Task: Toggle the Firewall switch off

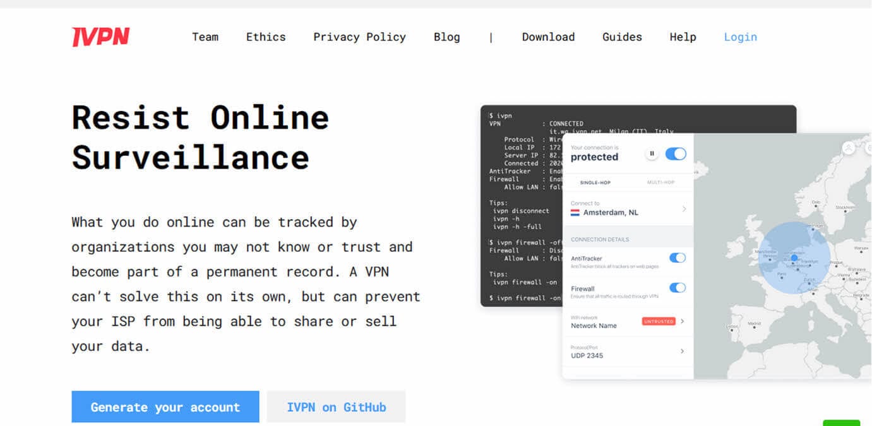Action: coord(678,288)
